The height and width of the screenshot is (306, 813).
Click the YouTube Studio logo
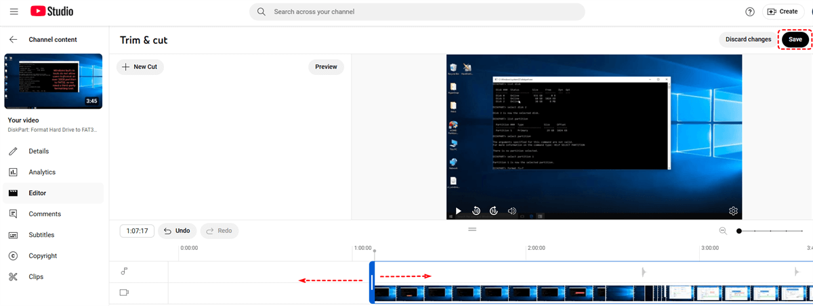pyautogui.click(x=52, y=11)
